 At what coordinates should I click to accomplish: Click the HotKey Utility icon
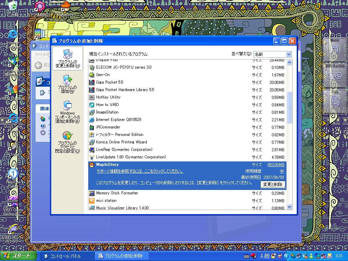pos(92,97)
